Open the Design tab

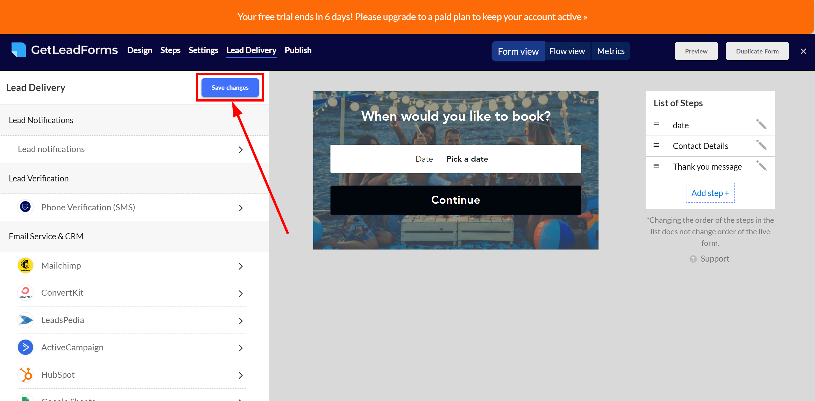pos(140,50)
